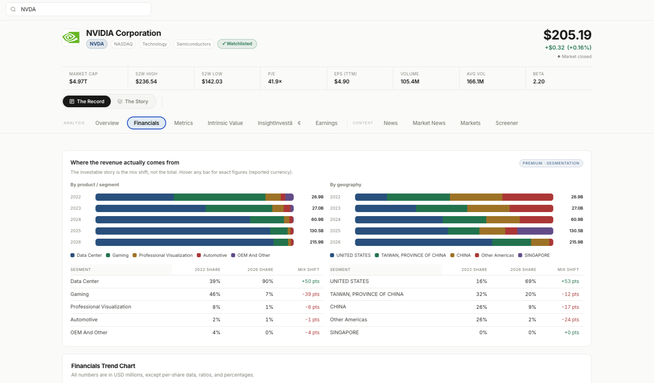This screenshot has height=383, width=654.
Task: Click the Semiconductors industry chip
Action: click(x=194, y=44)
